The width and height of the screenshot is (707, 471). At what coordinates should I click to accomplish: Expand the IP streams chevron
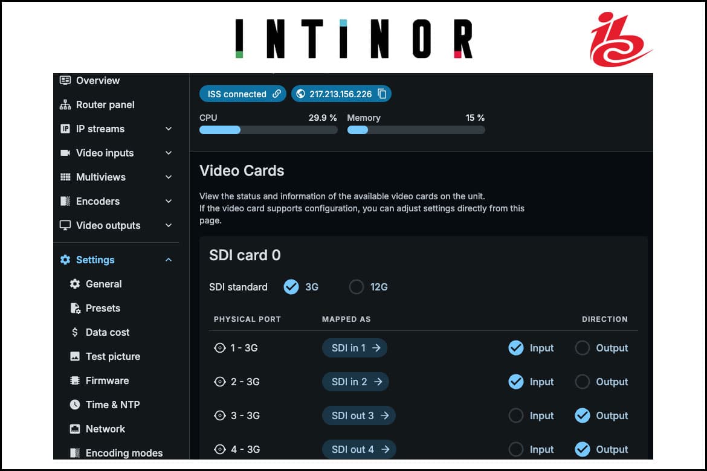(x=169, y=129)
